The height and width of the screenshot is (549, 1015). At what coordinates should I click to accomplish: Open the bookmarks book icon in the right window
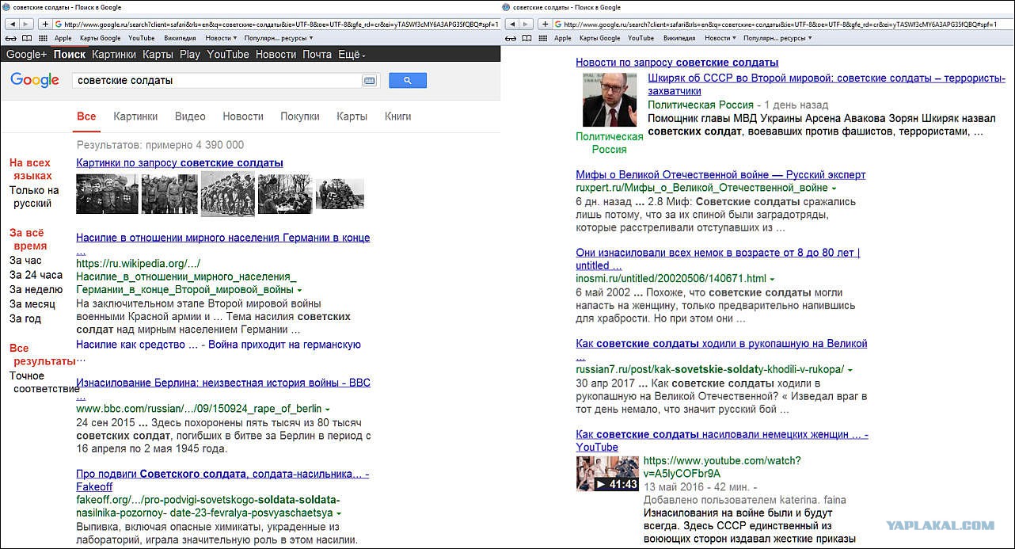click(x=527, y=38)
